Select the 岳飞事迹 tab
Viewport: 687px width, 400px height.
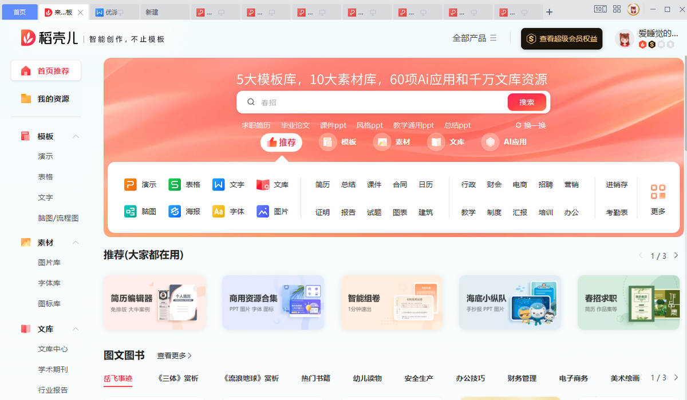point(118,378)
